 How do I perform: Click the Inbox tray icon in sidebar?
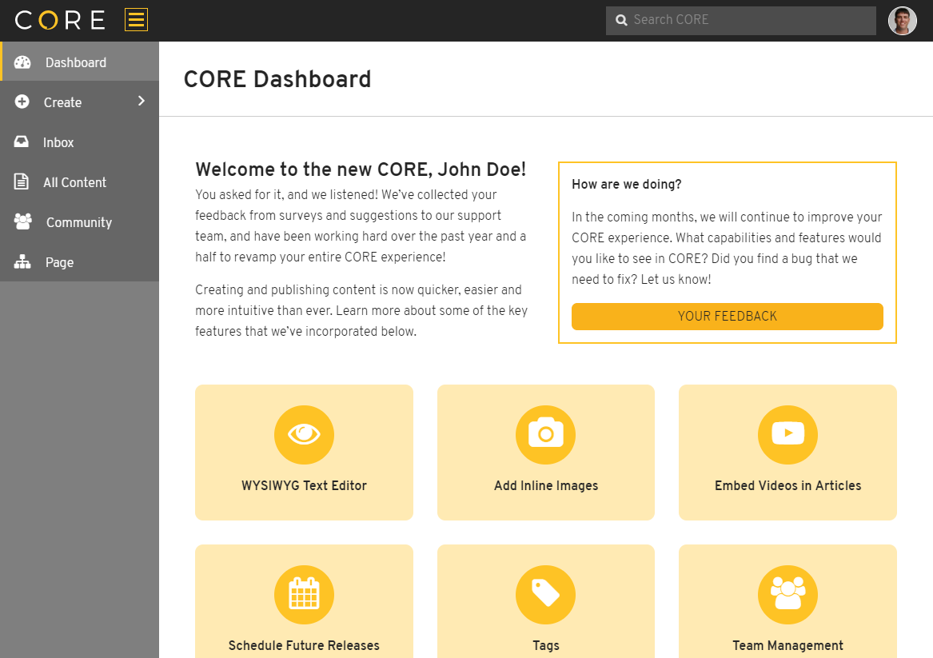click(22, 142)
